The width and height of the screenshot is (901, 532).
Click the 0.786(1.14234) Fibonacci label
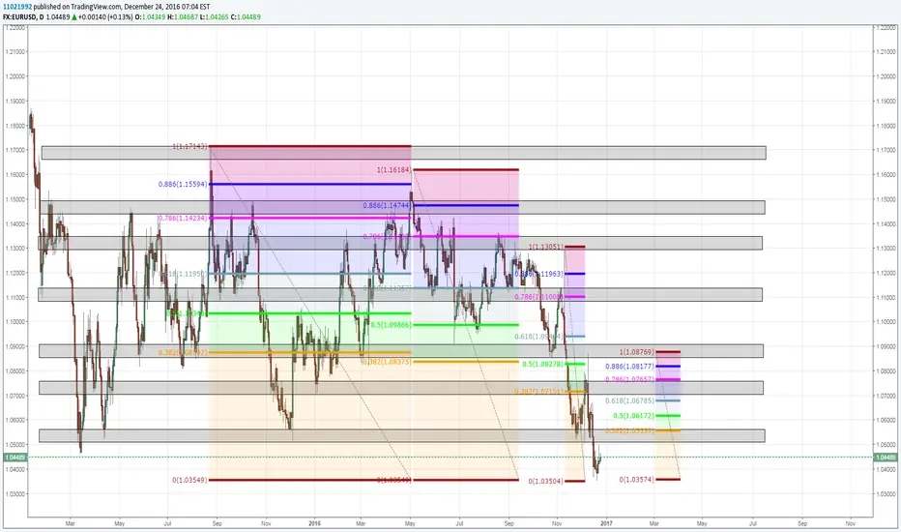[x=183, y=219]
